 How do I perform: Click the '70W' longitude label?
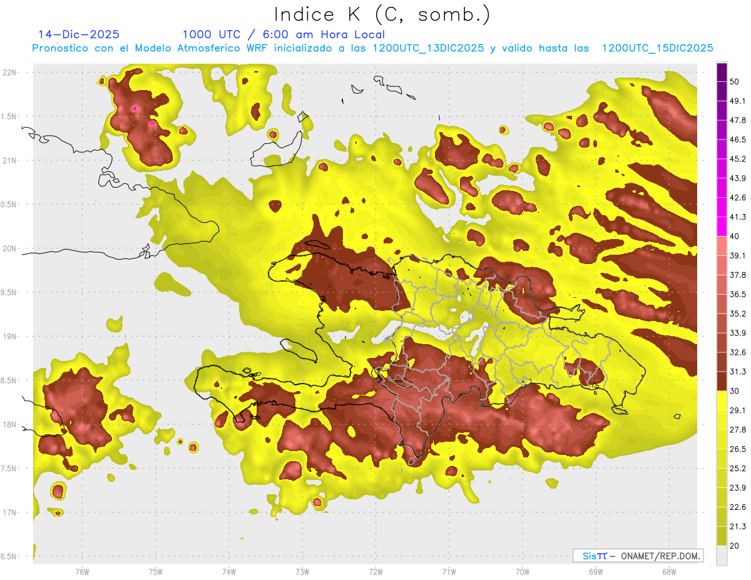[523, 571]
